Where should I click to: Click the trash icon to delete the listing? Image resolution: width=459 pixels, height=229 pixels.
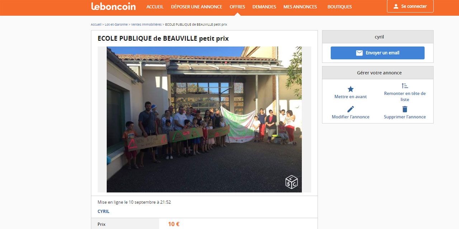(x=405, y=109)
